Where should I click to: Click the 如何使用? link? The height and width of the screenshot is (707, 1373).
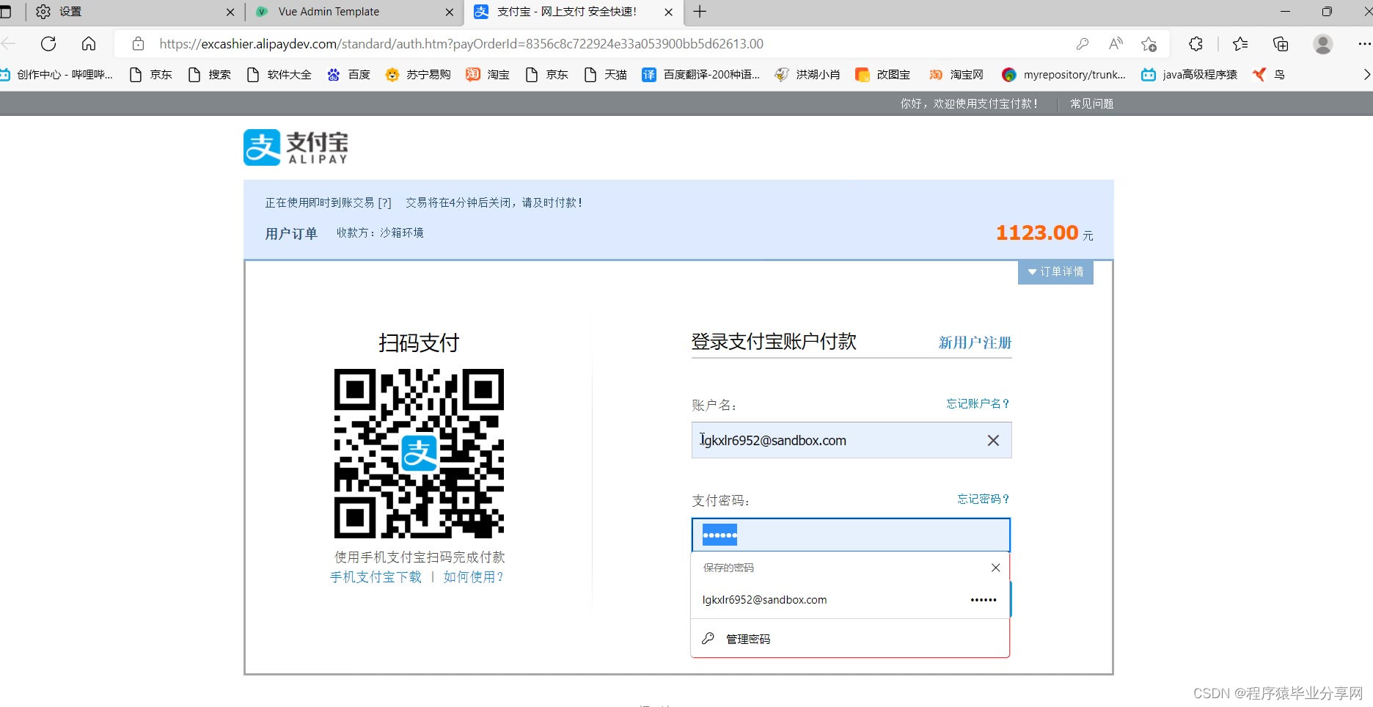(473, 576)
